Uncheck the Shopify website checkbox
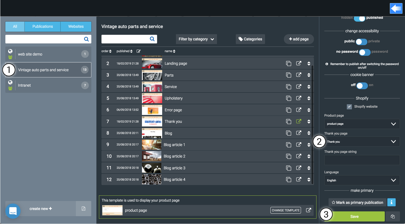Image resolution: width=405 pixels, height=224 pixels. (x=349, y=107)
